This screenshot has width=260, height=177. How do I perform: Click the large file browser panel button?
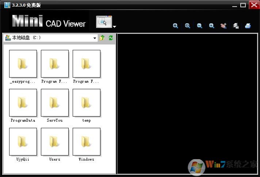click(x=104, y=22)
